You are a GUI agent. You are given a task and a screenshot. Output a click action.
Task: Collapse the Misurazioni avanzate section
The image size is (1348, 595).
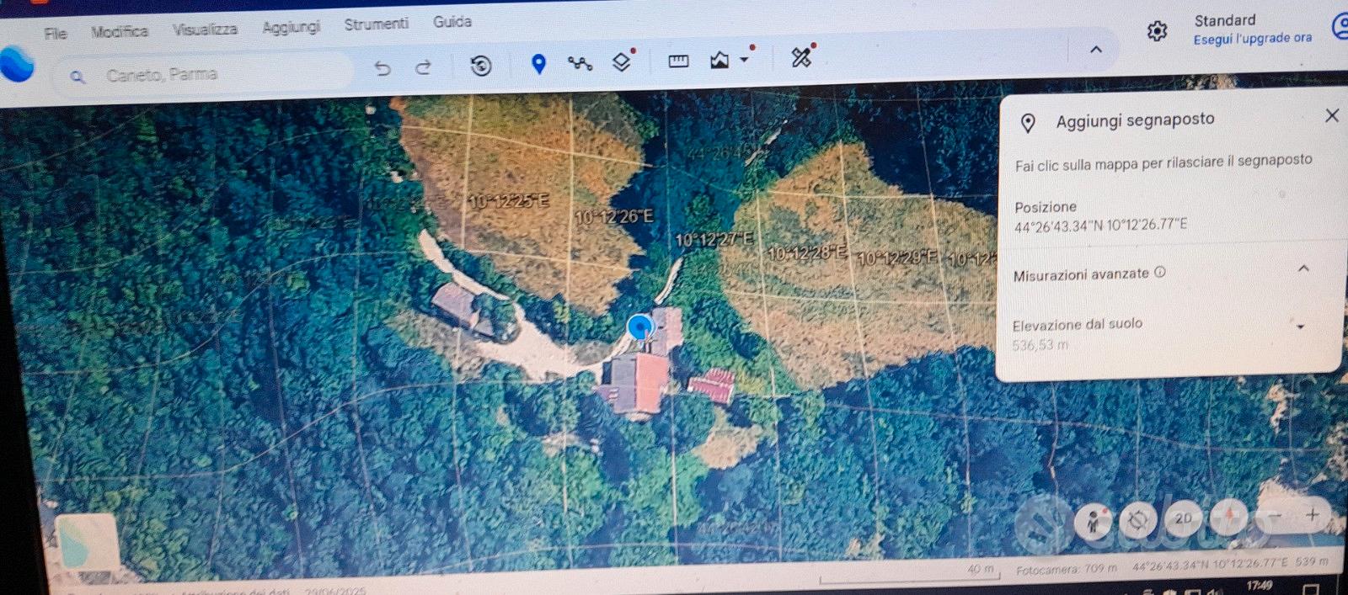pyautogui.click(x=1303, y=268)
